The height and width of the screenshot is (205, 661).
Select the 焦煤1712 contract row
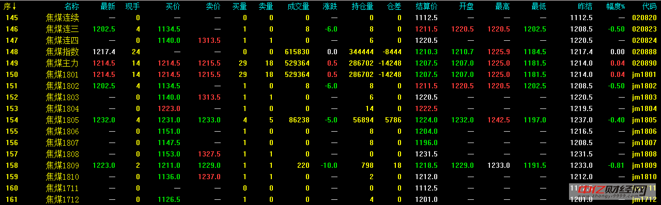(331, 199)
